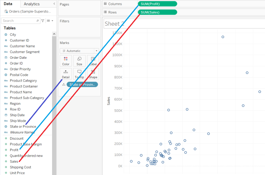Click the globe icon beside Postal Code
Viewport: 265px width, 175px height.
[6, 75]
